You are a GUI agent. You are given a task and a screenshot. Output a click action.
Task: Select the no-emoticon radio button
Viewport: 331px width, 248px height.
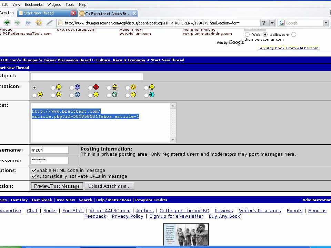(x=34, y=87)
